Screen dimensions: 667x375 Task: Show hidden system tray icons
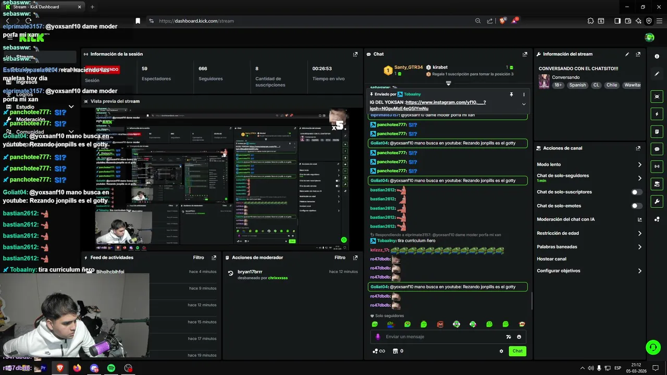(x=583, y=368)
